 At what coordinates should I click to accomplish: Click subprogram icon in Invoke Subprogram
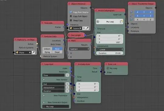tap(98, 22)
